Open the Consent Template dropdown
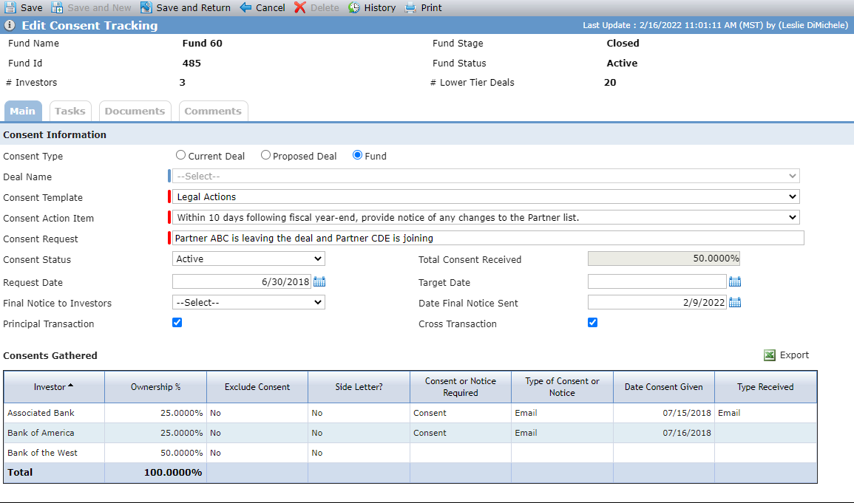 (x=486, y=197)
